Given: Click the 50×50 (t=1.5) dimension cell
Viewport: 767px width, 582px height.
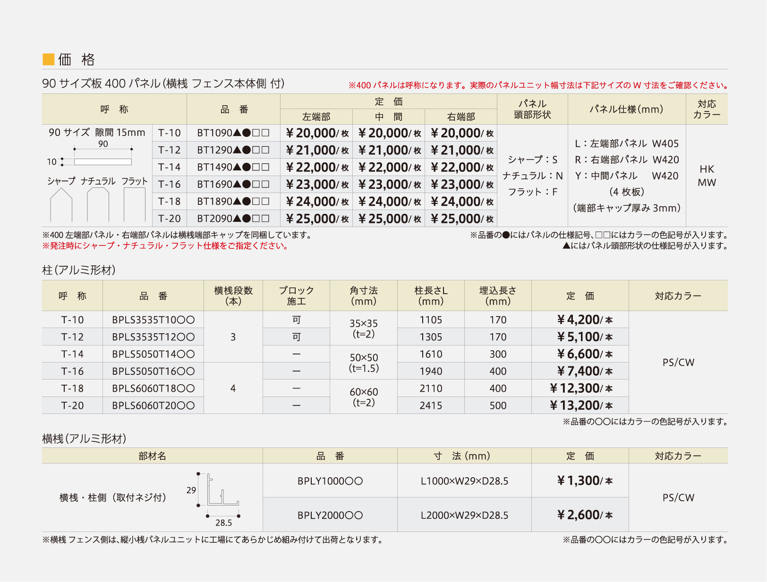Looking at the screenshot, I should [x=364, y=363].
